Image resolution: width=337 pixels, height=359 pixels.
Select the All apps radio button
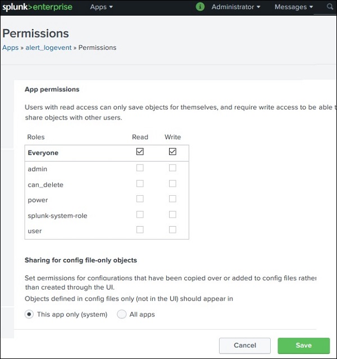coord(122,315)
